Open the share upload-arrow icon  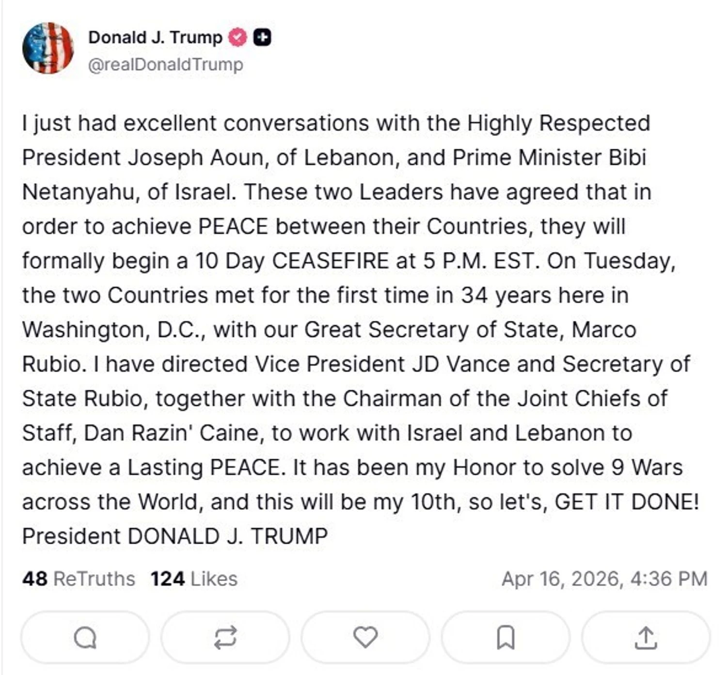pos(646,637)
